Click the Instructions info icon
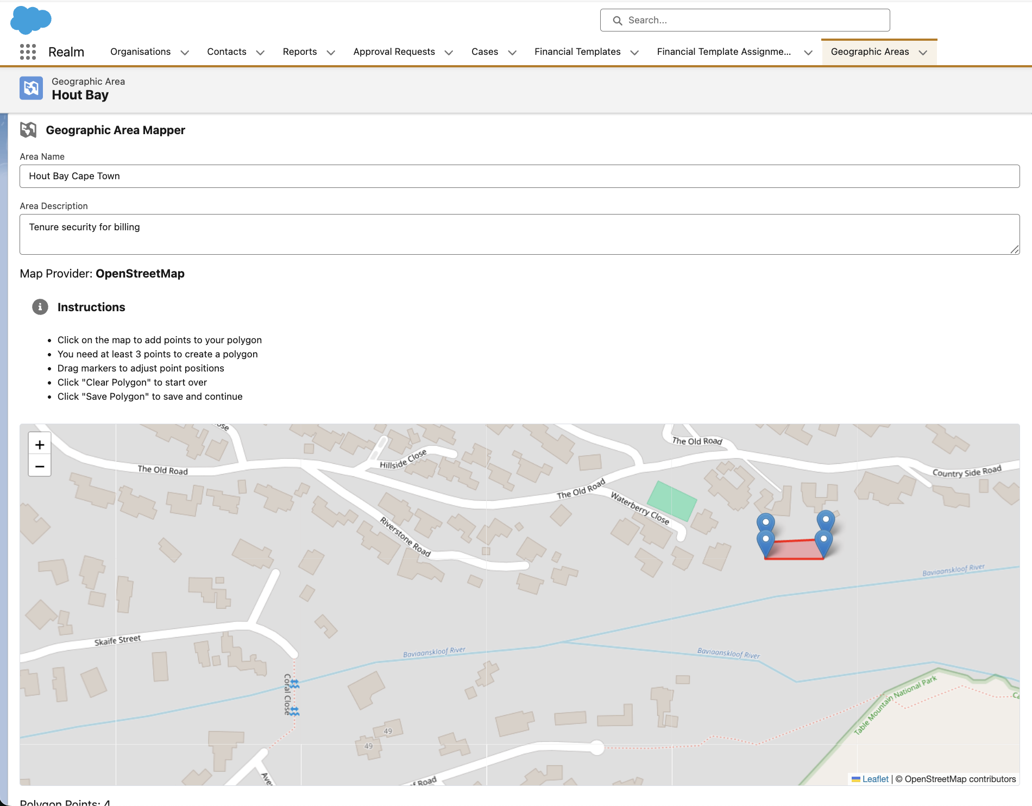This screenshot has width=1032, height=806. pos(40,307)
